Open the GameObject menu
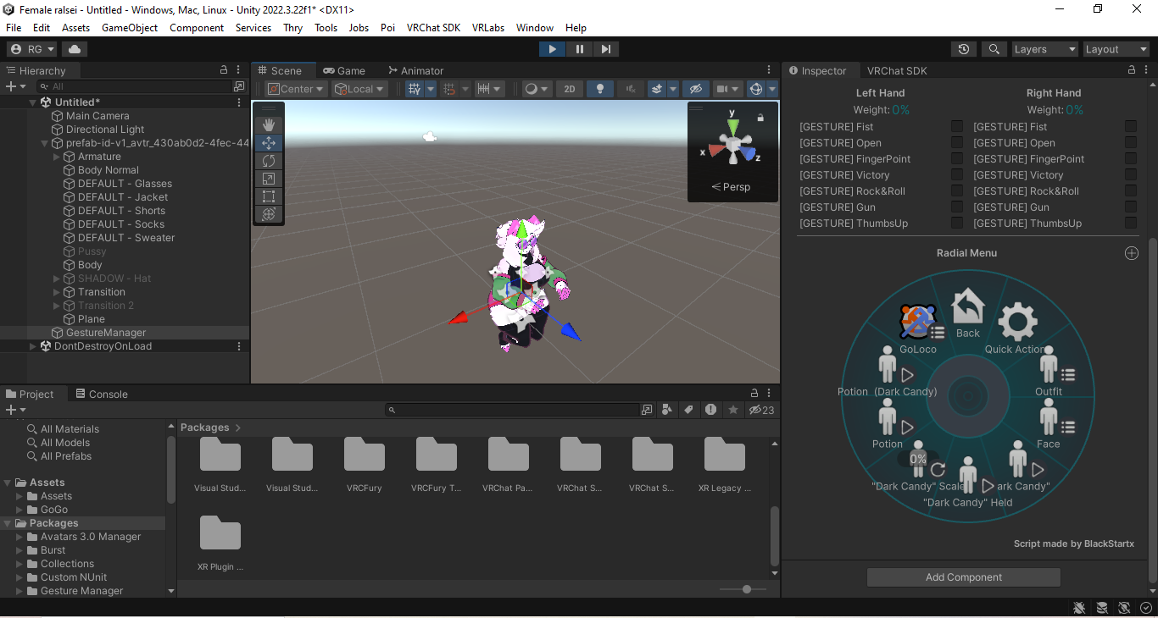The height and width of the screenshot is (618, 1158). (x=130, y=28)
